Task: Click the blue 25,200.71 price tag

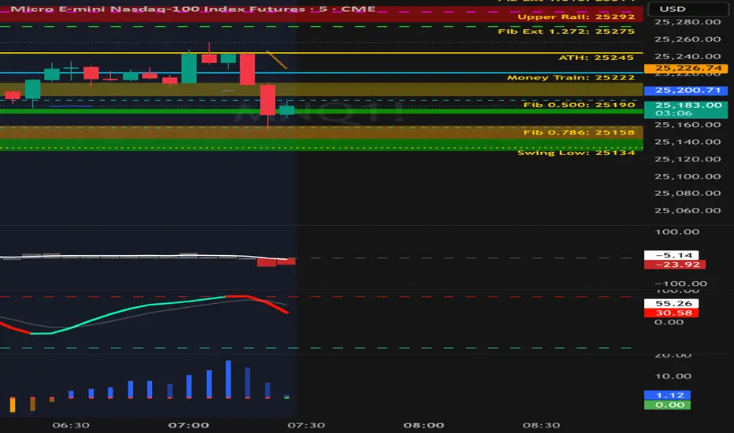Action: click(686, 91)
